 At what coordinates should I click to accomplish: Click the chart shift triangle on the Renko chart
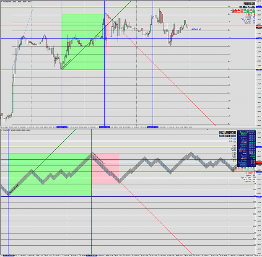pyautogui.click(x=207, y=129)
